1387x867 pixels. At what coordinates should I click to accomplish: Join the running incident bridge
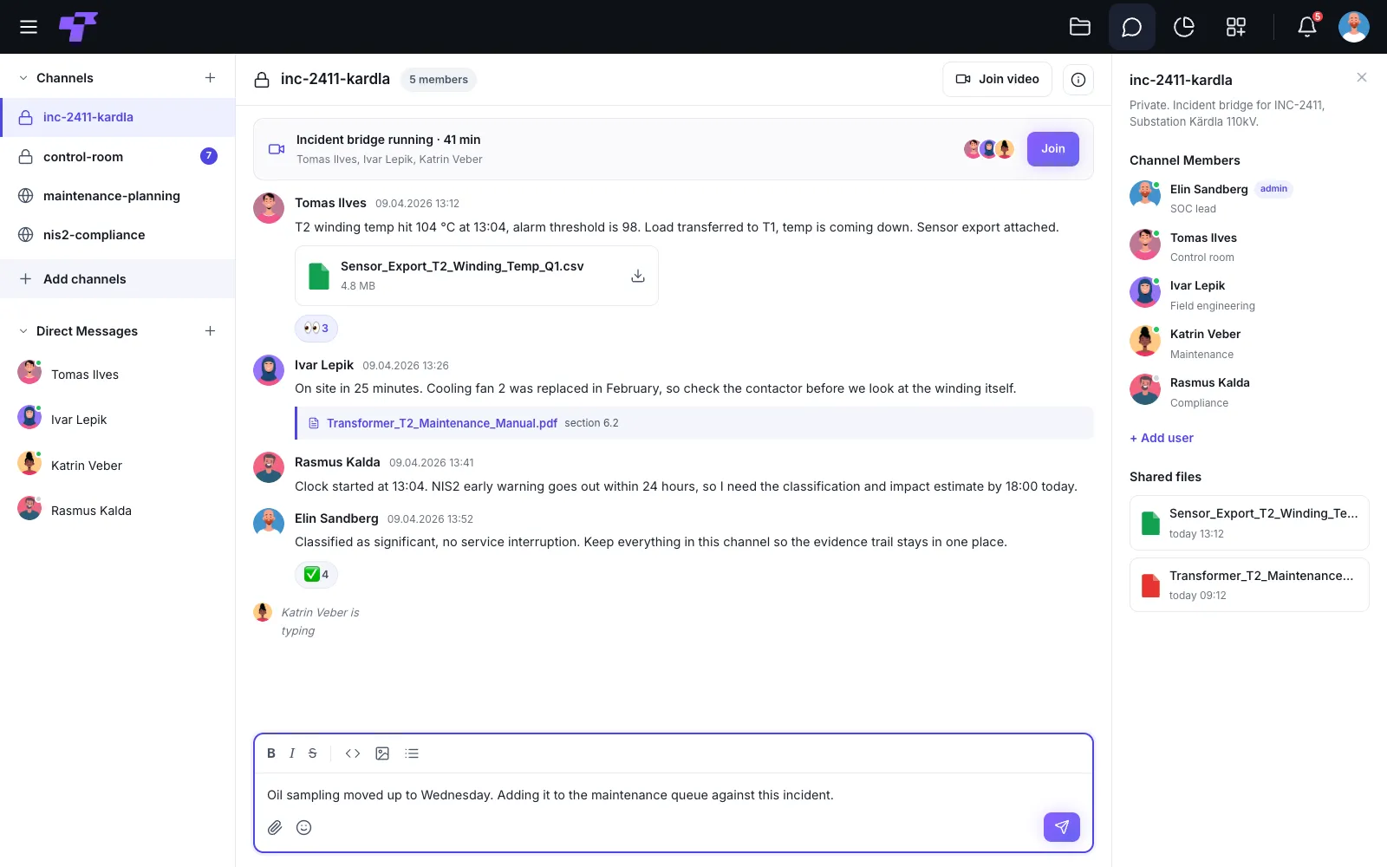(x=1053, y=149)
